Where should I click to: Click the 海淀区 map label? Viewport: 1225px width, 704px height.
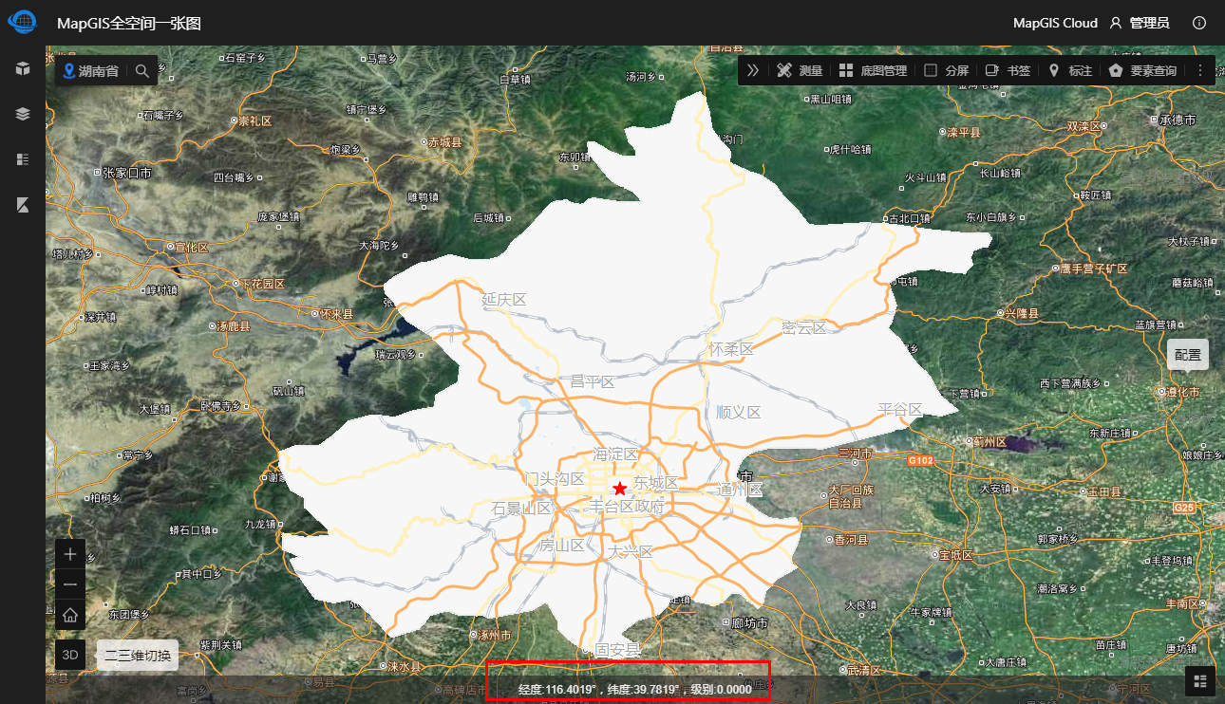tap(615, 454)
